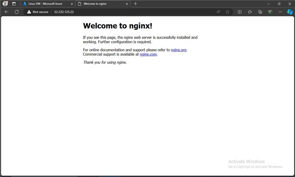
Task: Open the Collections icon
Action: pos(260,12)
